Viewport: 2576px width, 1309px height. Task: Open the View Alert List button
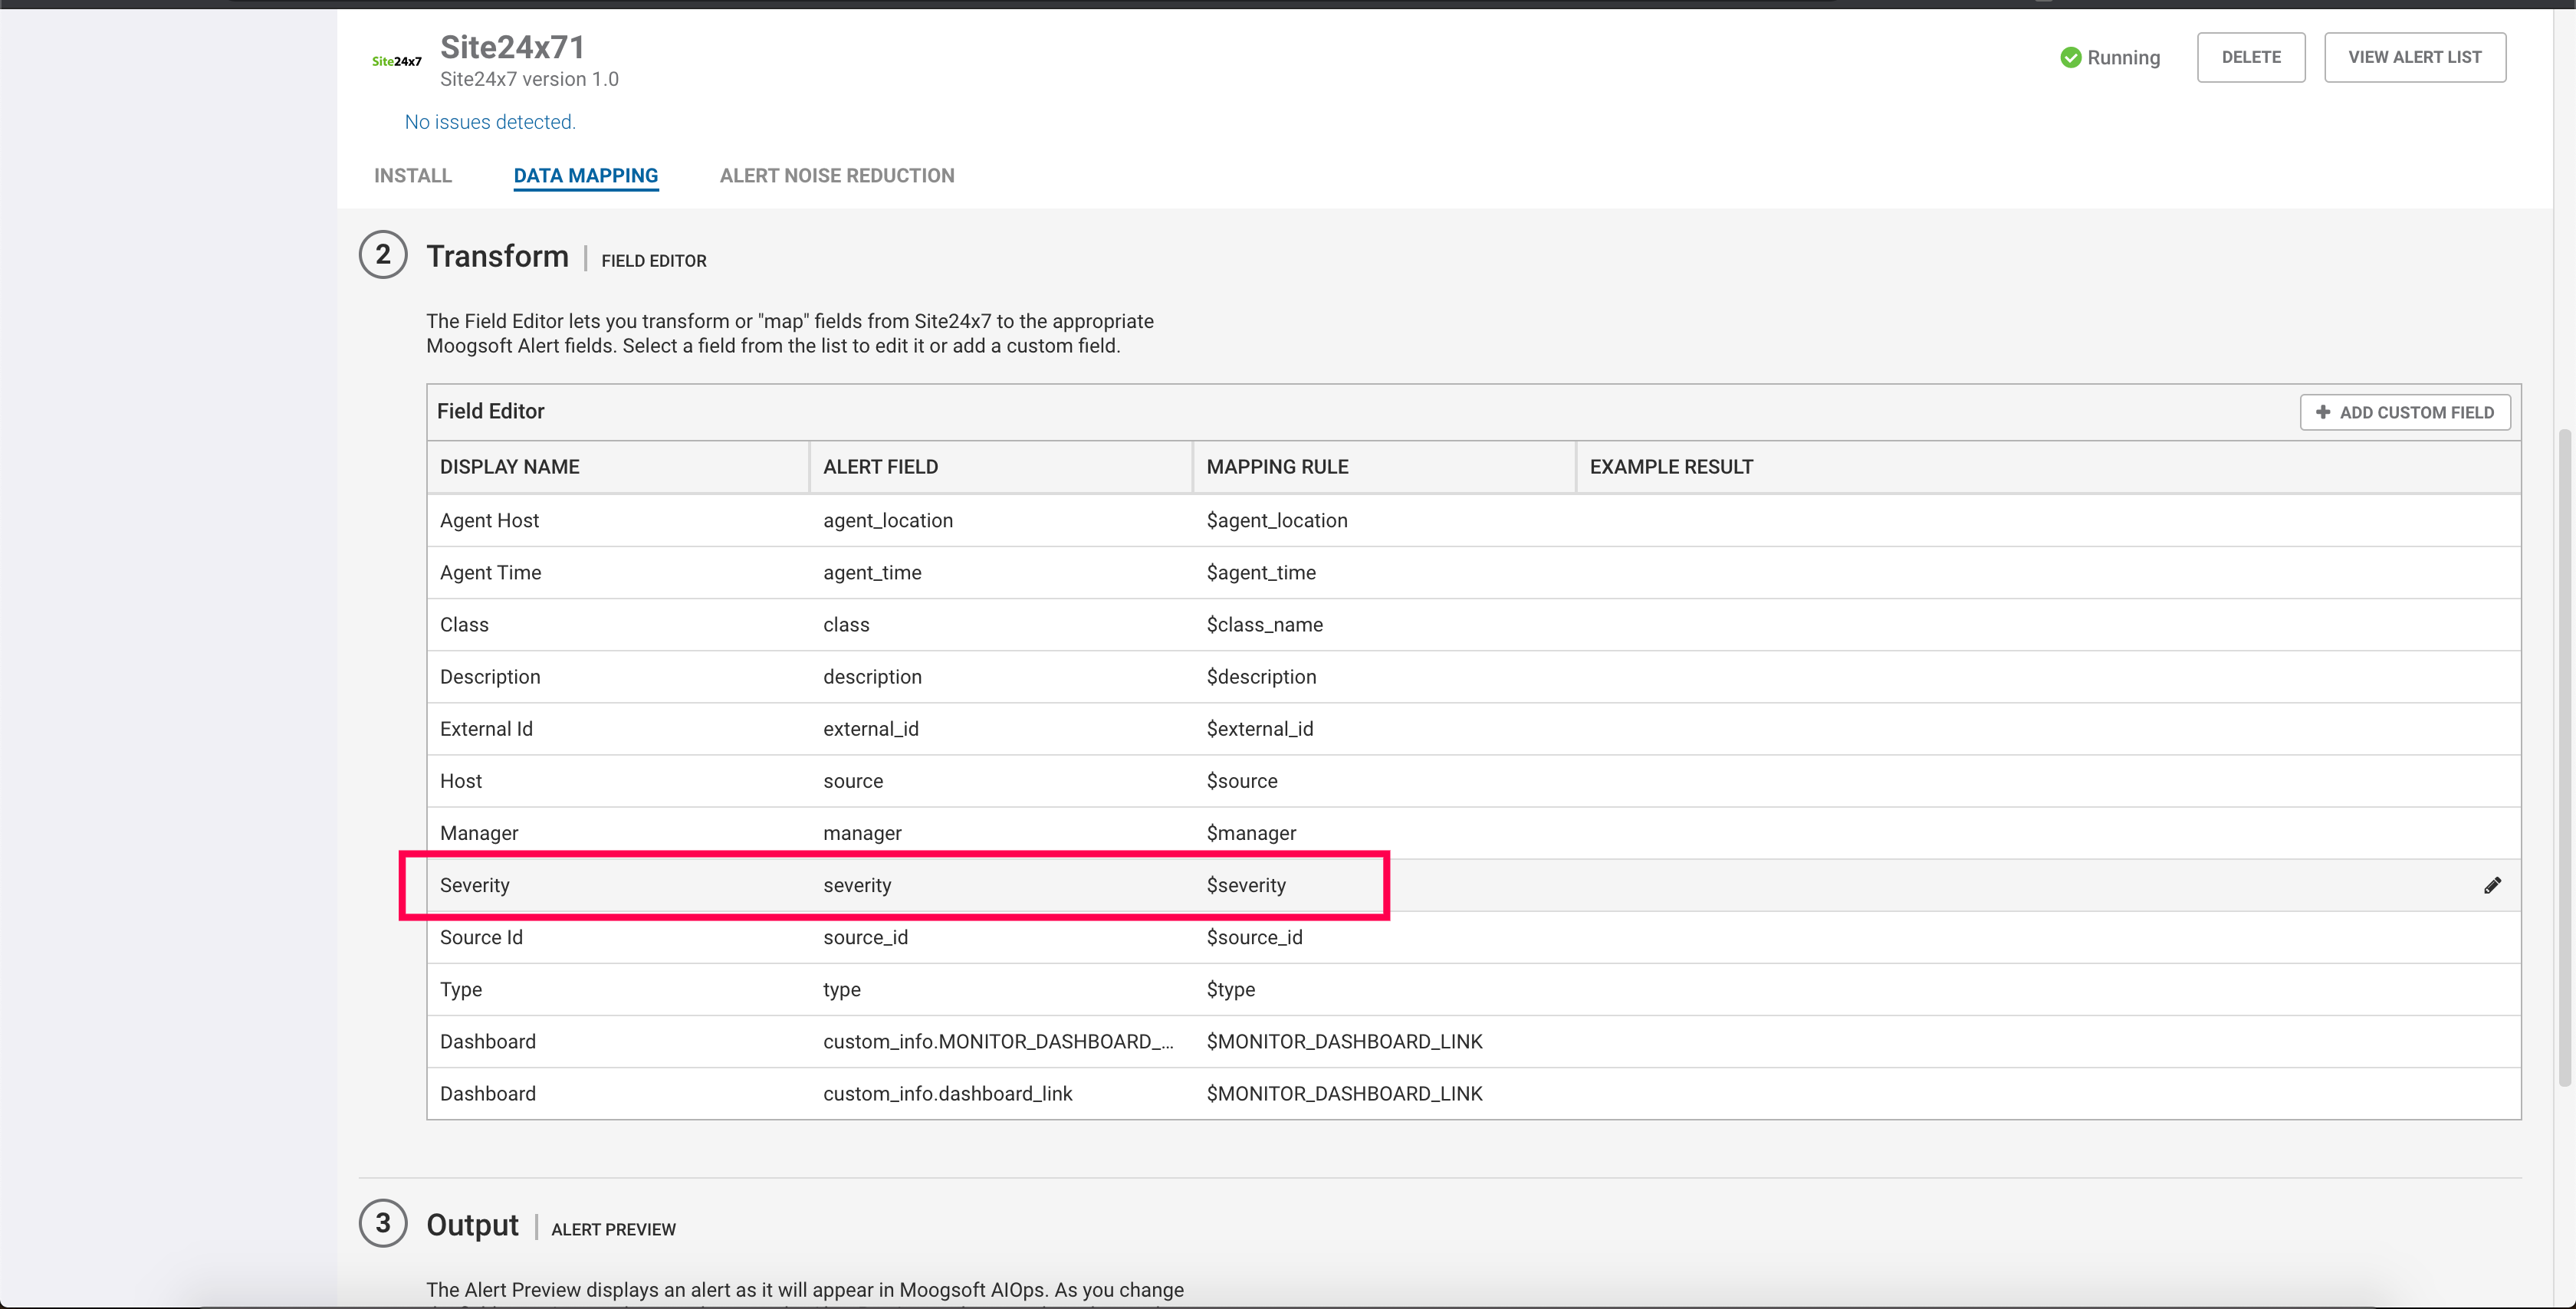2414,57
